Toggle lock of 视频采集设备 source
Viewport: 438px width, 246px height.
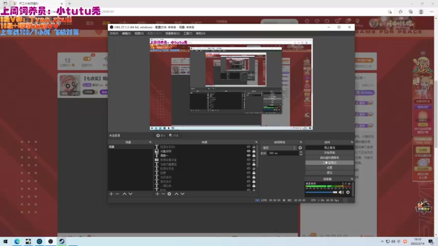[x=254, y=160]
